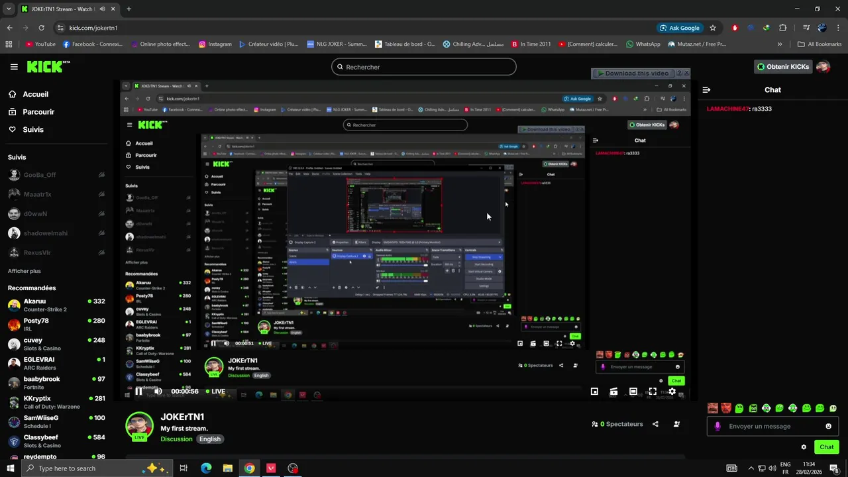Image resolution: width=848 pixels, height=477 pixels.
Task: Reload the page
Action: [41, 28]
